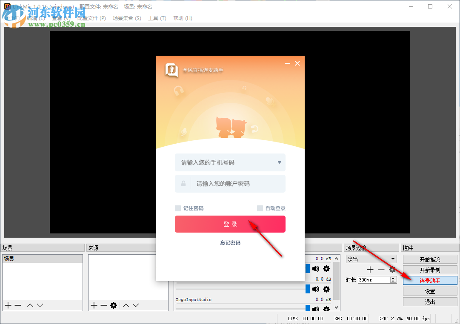Remove selected scene with minus icon
460x324 pixels.
pos(18,305)
